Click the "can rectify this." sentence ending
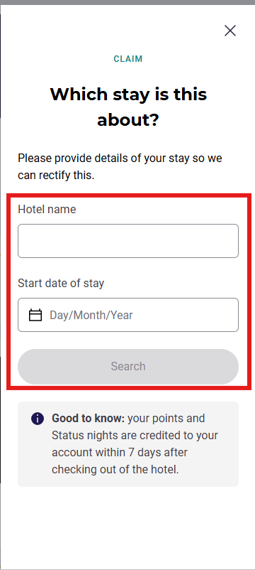Screen dimensions: 255x570 tap(56, 176)
